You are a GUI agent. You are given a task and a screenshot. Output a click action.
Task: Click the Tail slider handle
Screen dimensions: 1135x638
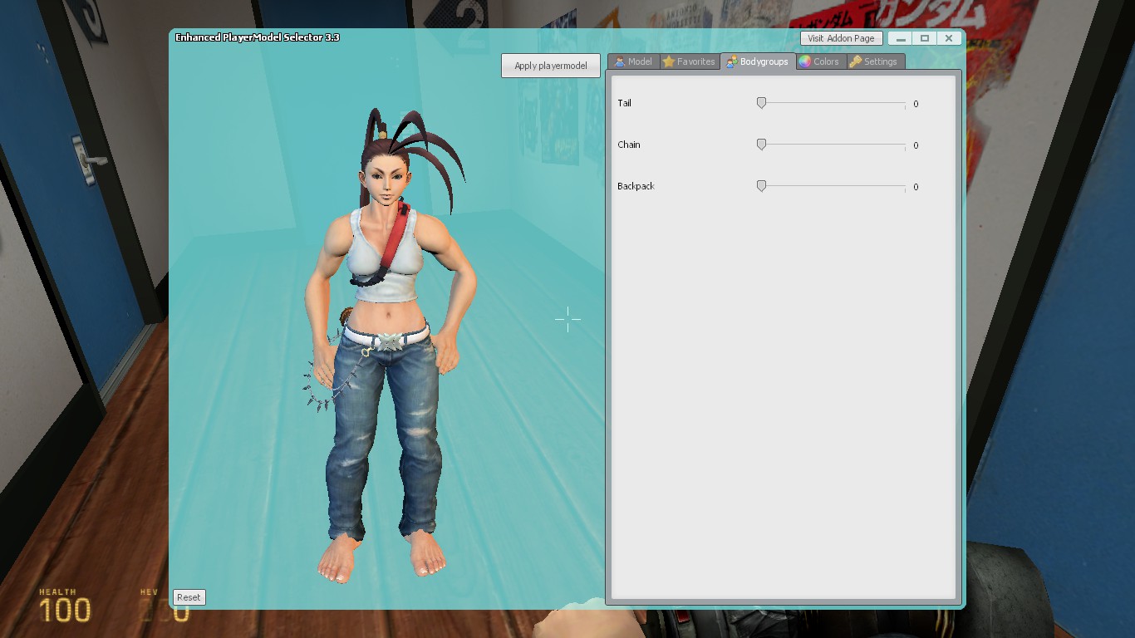[x=761, y=103]
